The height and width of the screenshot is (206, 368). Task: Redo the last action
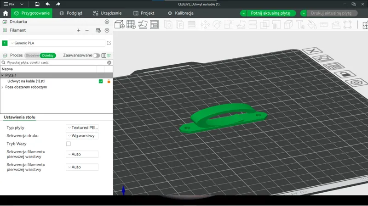[58, 4]
